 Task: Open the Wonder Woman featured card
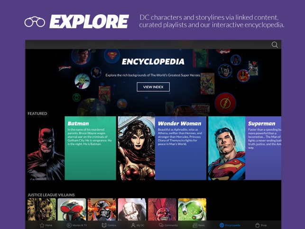pyautogui.click(x=162, y=148)
